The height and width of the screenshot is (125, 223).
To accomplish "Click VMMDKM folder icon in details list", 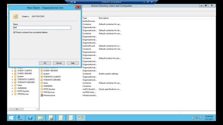I will pos(42,86).
